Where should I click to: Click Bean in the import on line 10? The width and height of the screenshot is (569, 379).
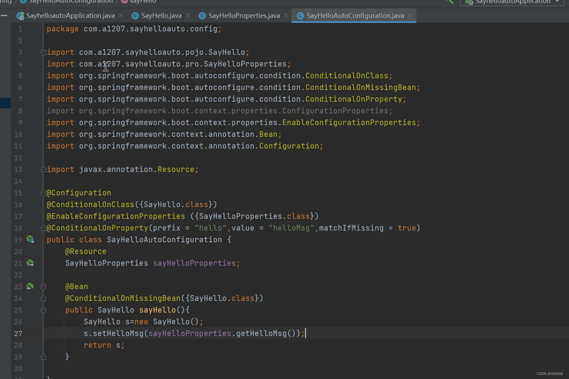click(269, 134)
